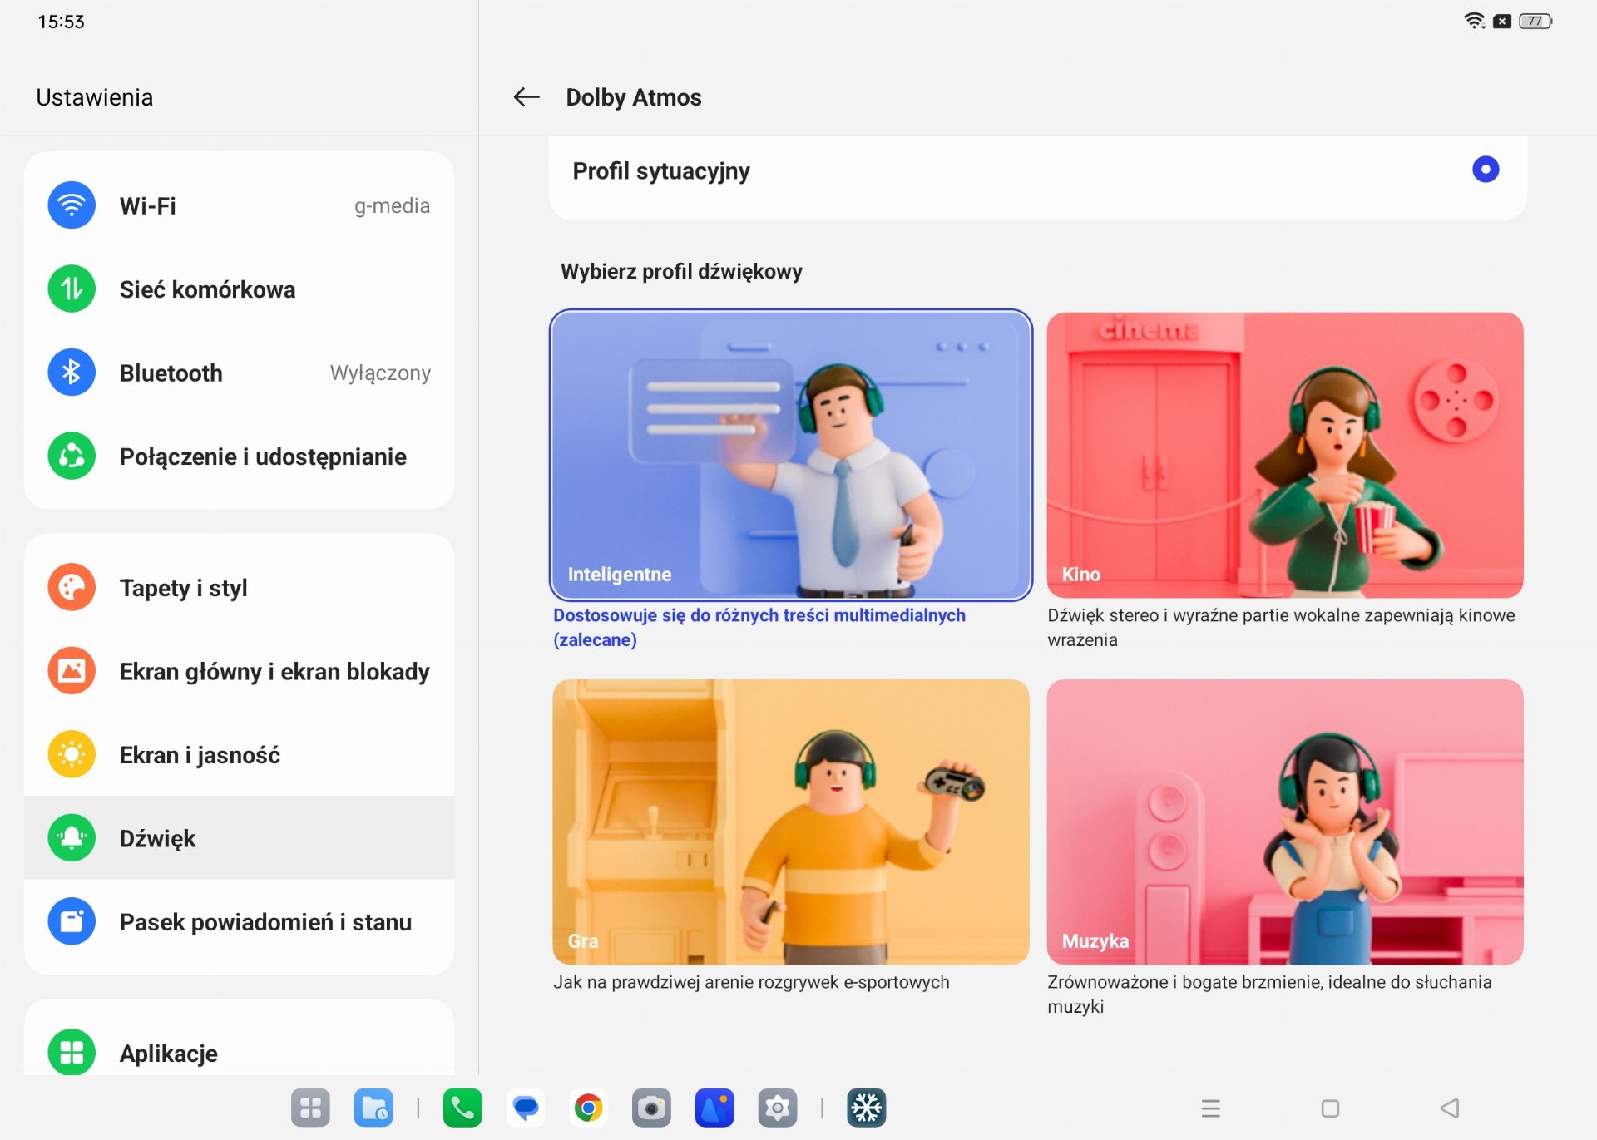
Task: Open the Bluetooth settings icon
Action: point(72,373)
